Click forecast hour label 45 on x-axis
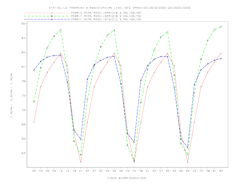This screenshot has width=241, height=186. [134, 171]
